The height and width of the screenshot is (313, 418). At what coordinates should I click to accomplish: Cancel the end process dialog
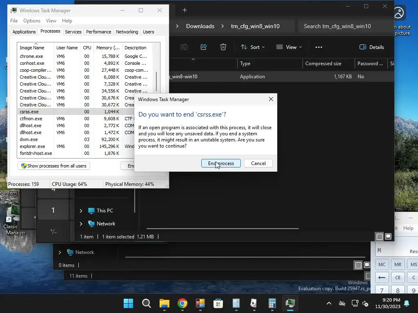(258, 163)
